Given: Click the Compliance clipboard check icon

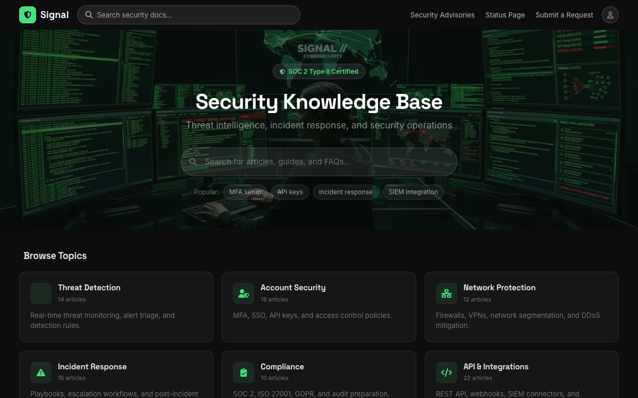Looking at the screenshot, I should point(244,373).
